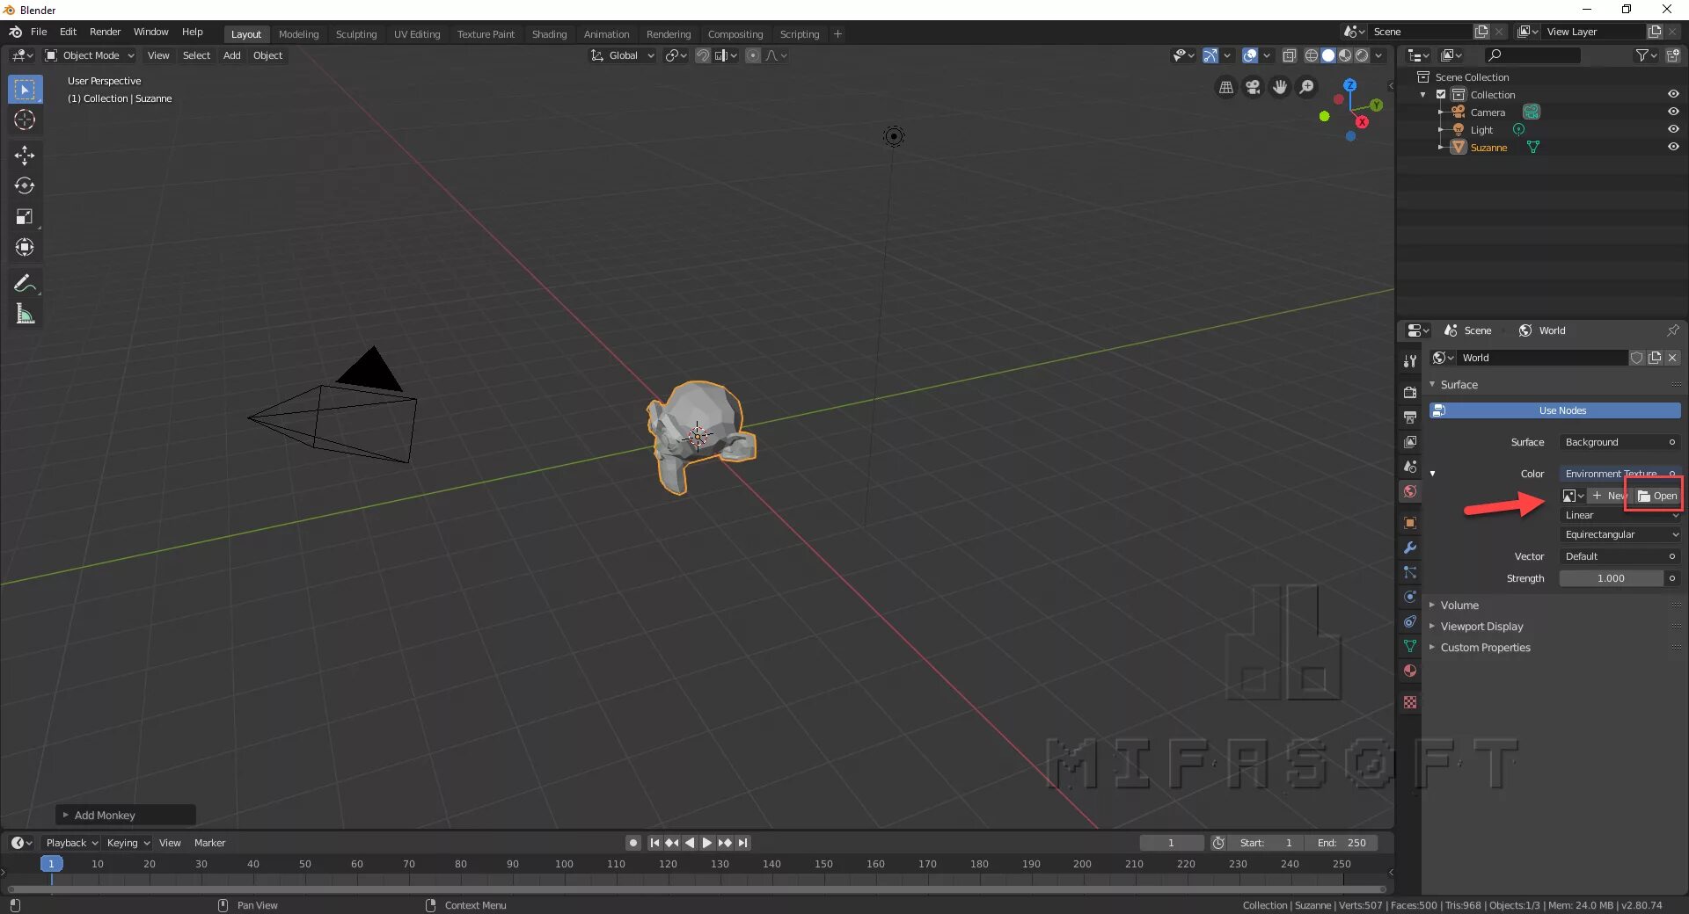Open the File menu
Viewport: 1689px width, 914px height.
[39, 32]
